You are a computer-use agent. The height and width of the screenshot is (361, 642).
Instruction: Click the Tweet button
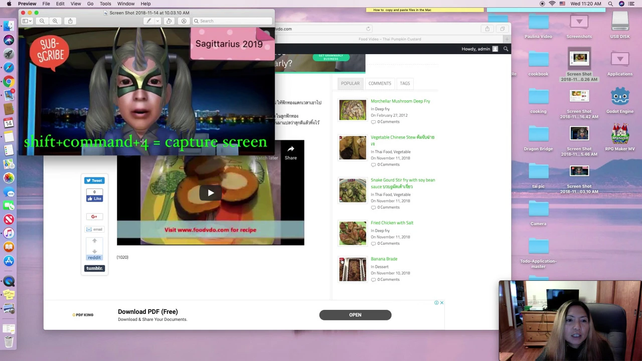[94, 180]
